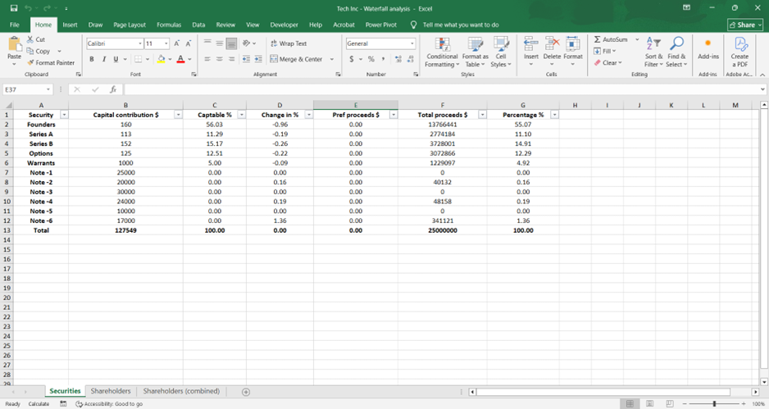Toggle Merge & Center
This screenshot has width=769, height=409.
tap(296, 59)
